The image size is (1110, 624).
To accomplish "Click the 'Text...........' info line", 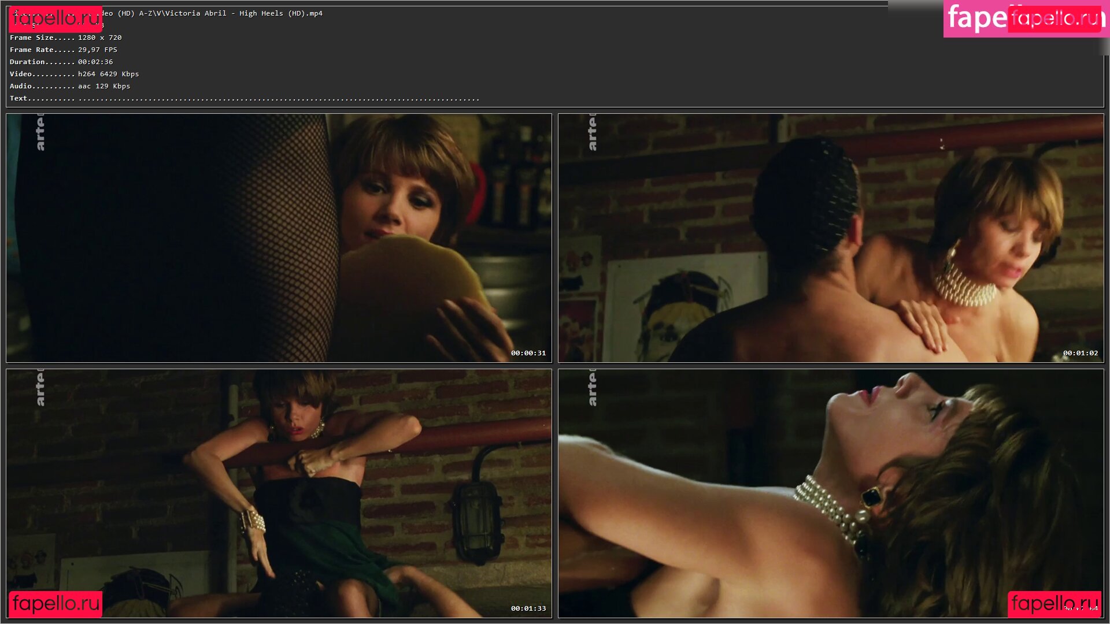I will click(245, 98).
